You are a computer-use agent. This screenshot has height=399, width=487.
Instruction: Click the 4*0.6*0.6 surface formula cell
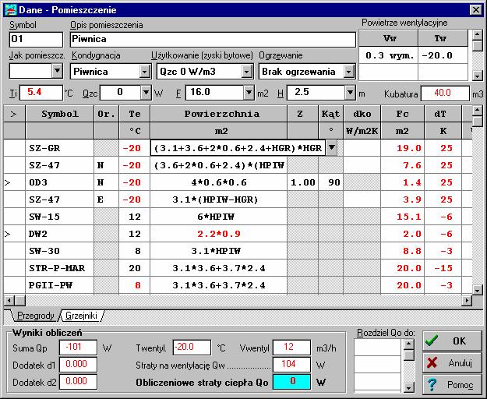point(219,182)
